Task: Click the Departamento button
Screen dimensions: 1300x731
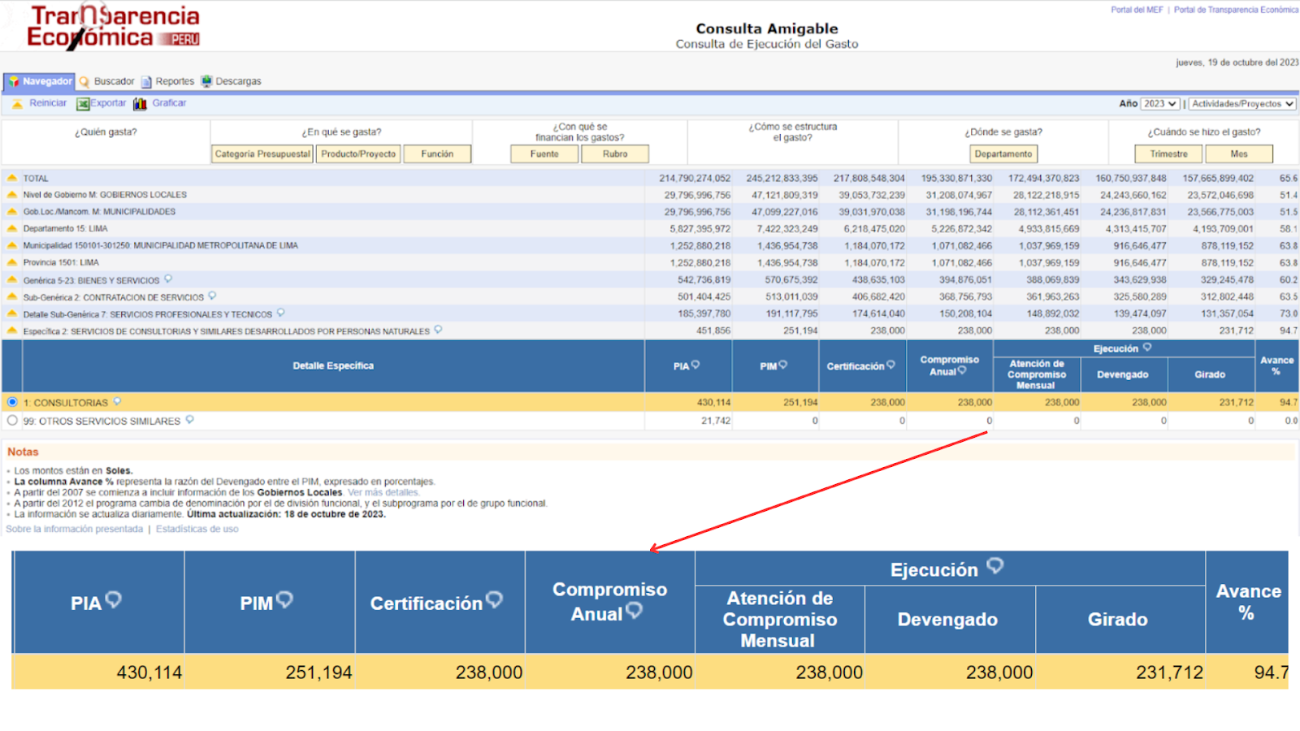Action: [x=1003, y=154]
